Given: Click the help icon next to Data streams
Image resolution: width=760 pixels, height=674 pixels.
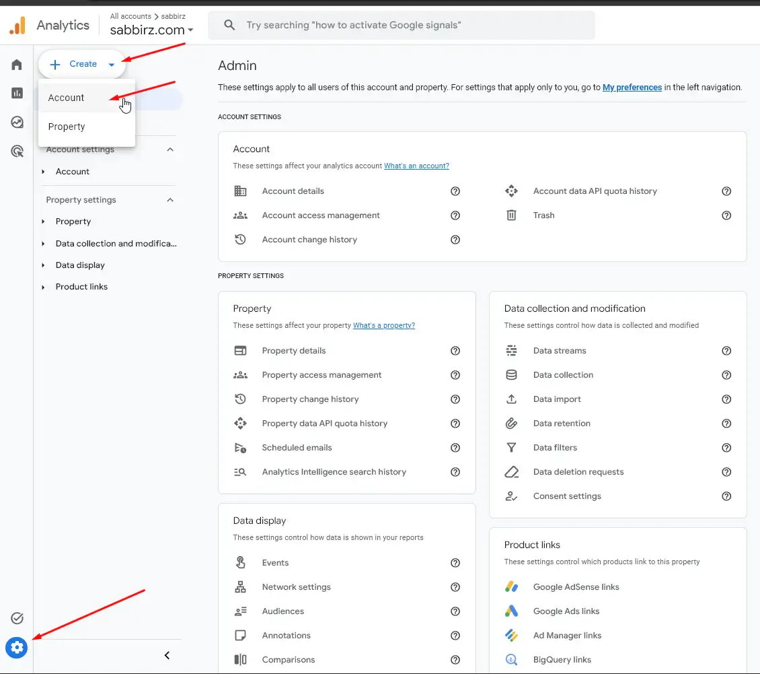Looking at the screenshot, I should click(x=726, y=351).
